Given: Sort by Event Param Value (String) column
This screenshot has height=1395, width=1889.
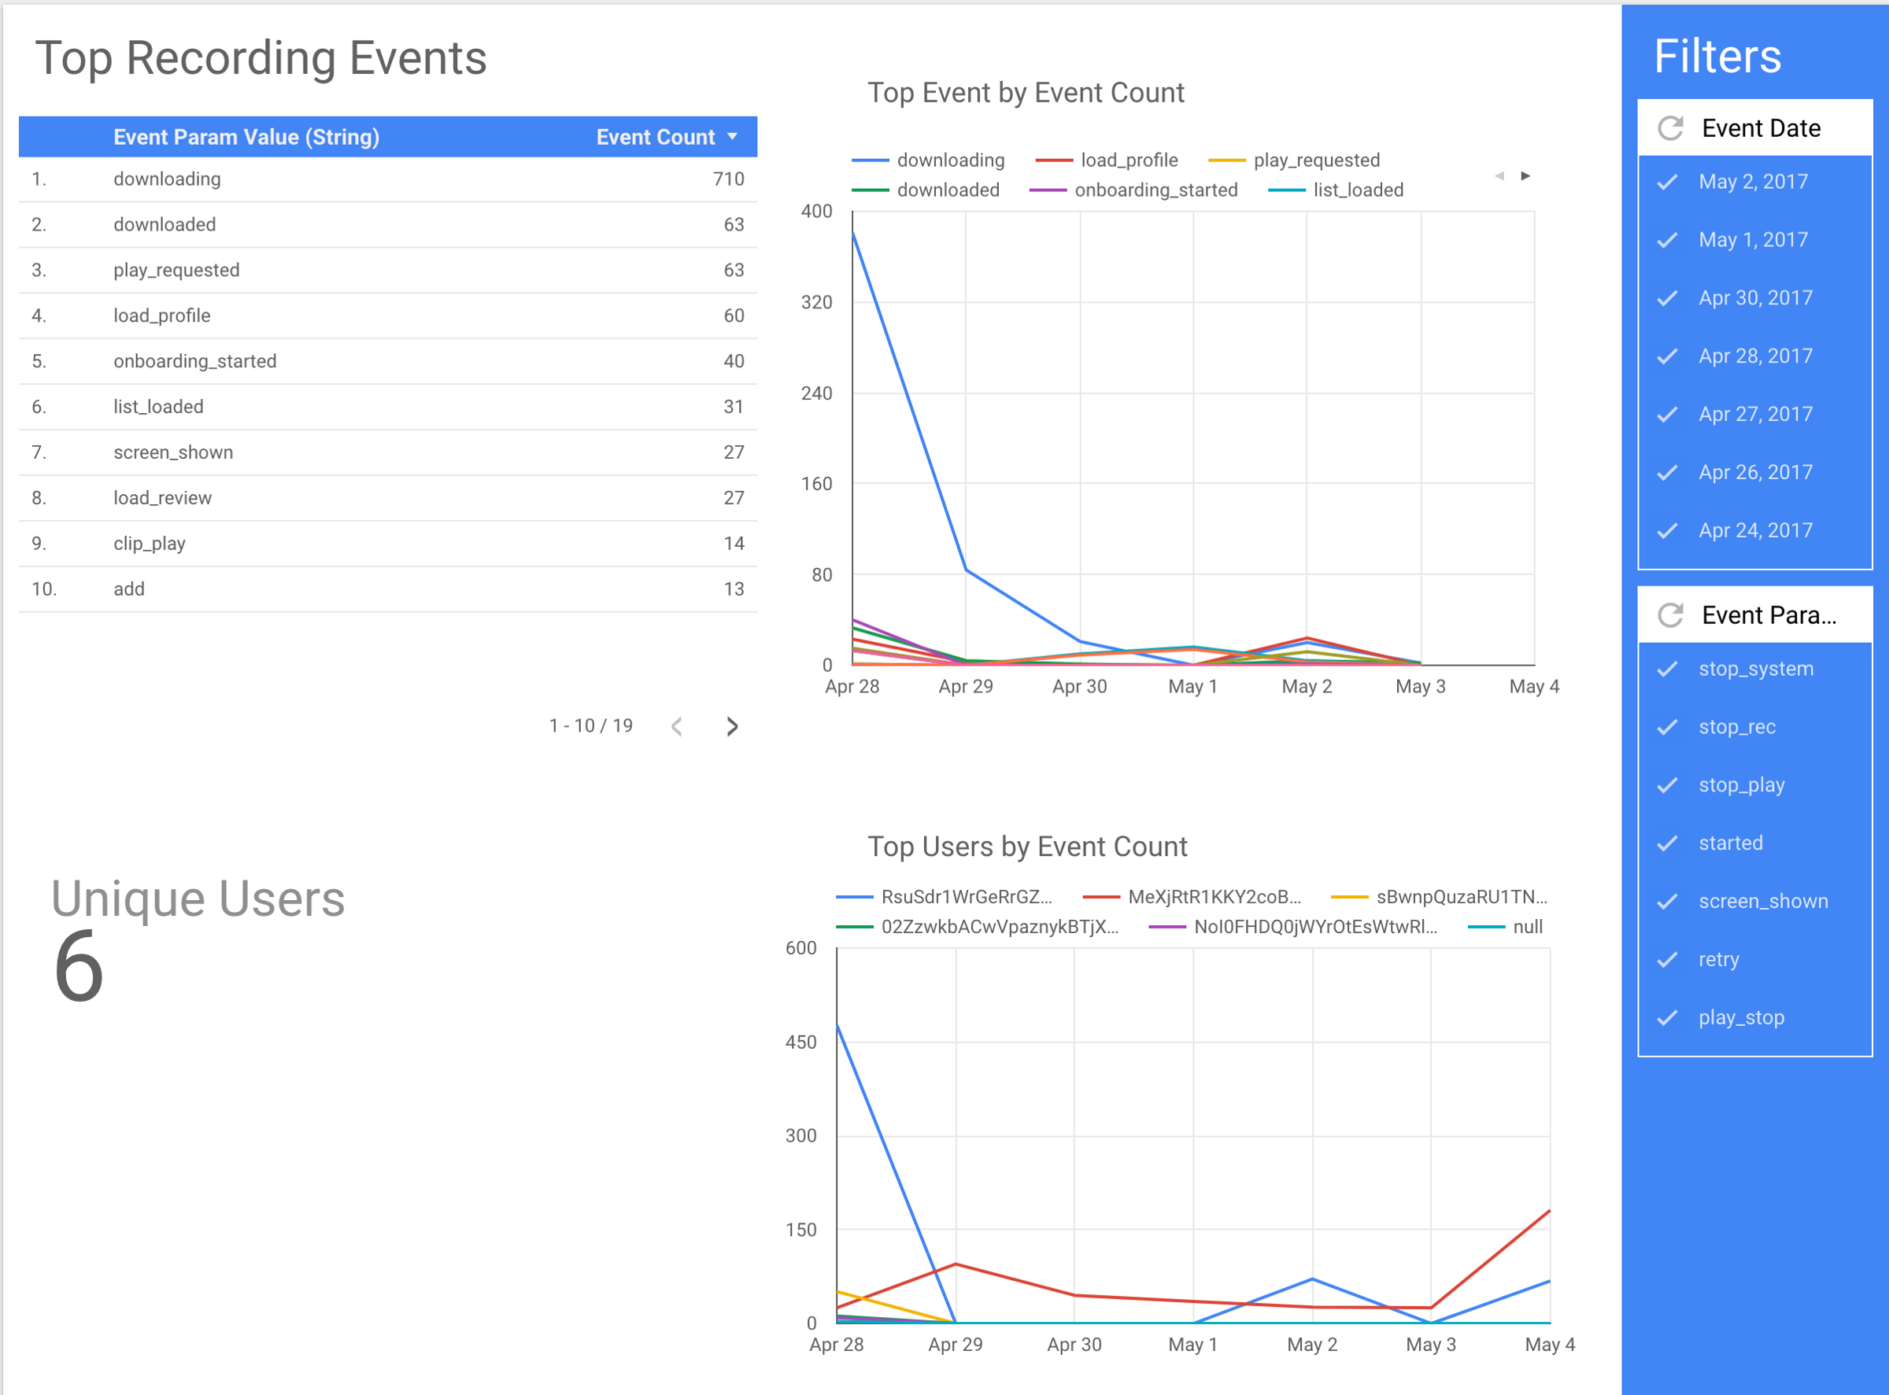Looking at the screenshot, I should (x=246, y=137).
